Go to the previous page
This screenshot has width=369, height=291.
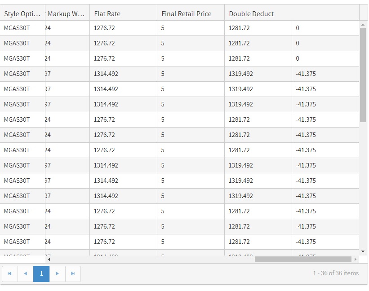[26, 273]
